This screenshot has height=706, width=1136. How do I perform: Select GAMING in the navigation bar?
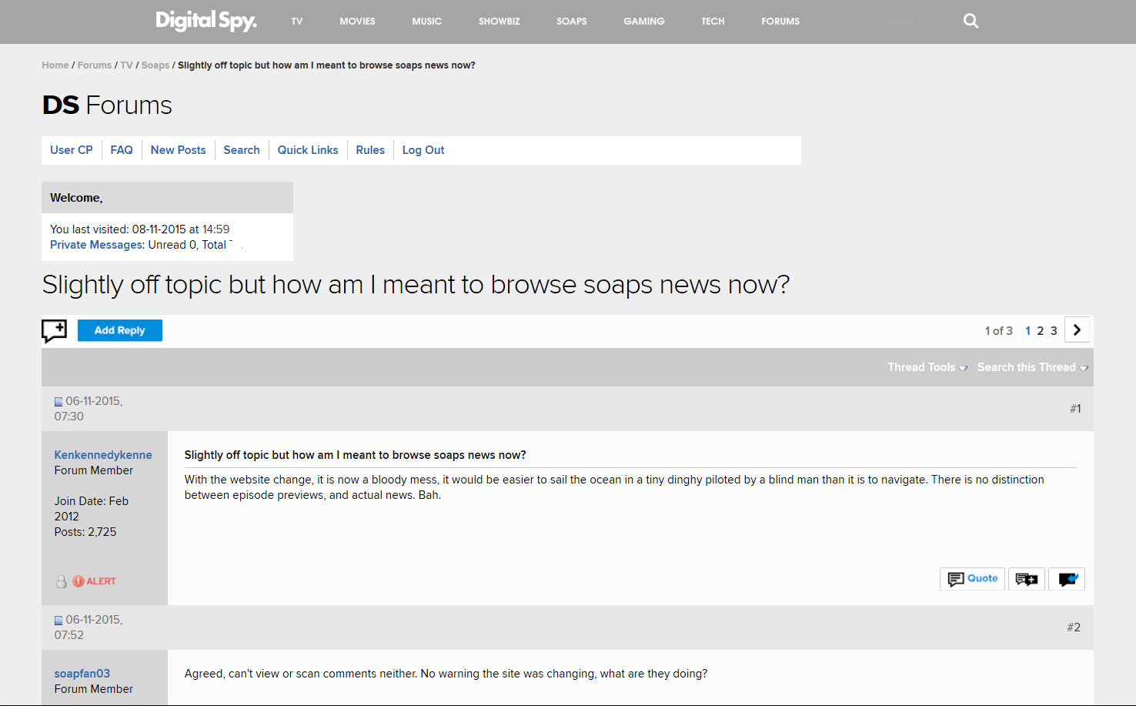[x=643, y=21]
